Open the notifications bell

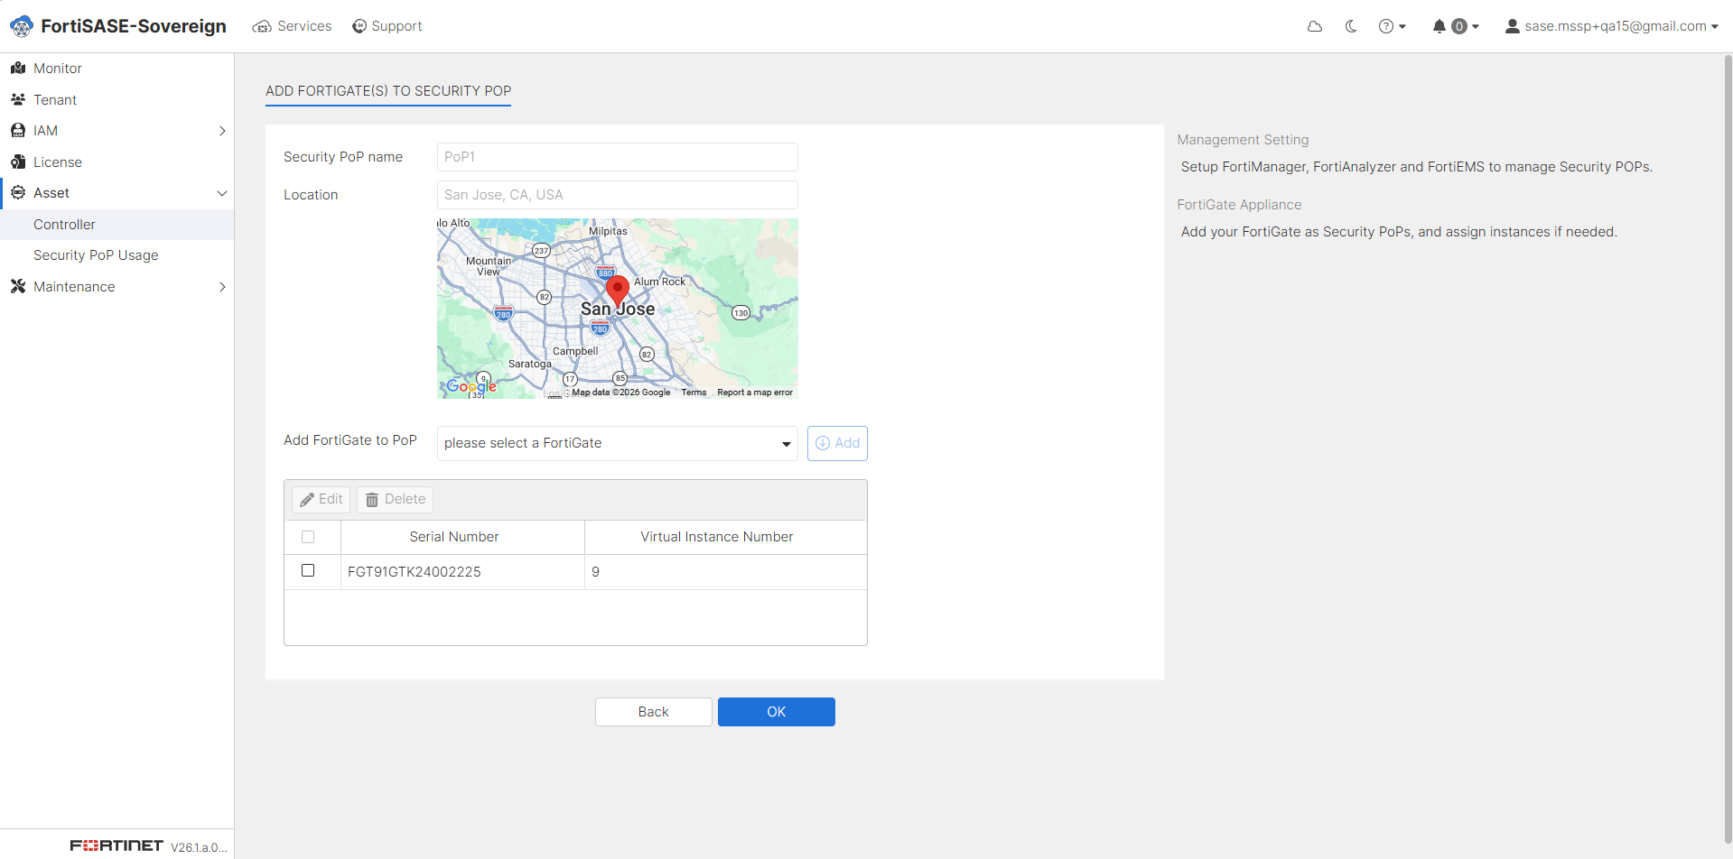point(1455,26)
